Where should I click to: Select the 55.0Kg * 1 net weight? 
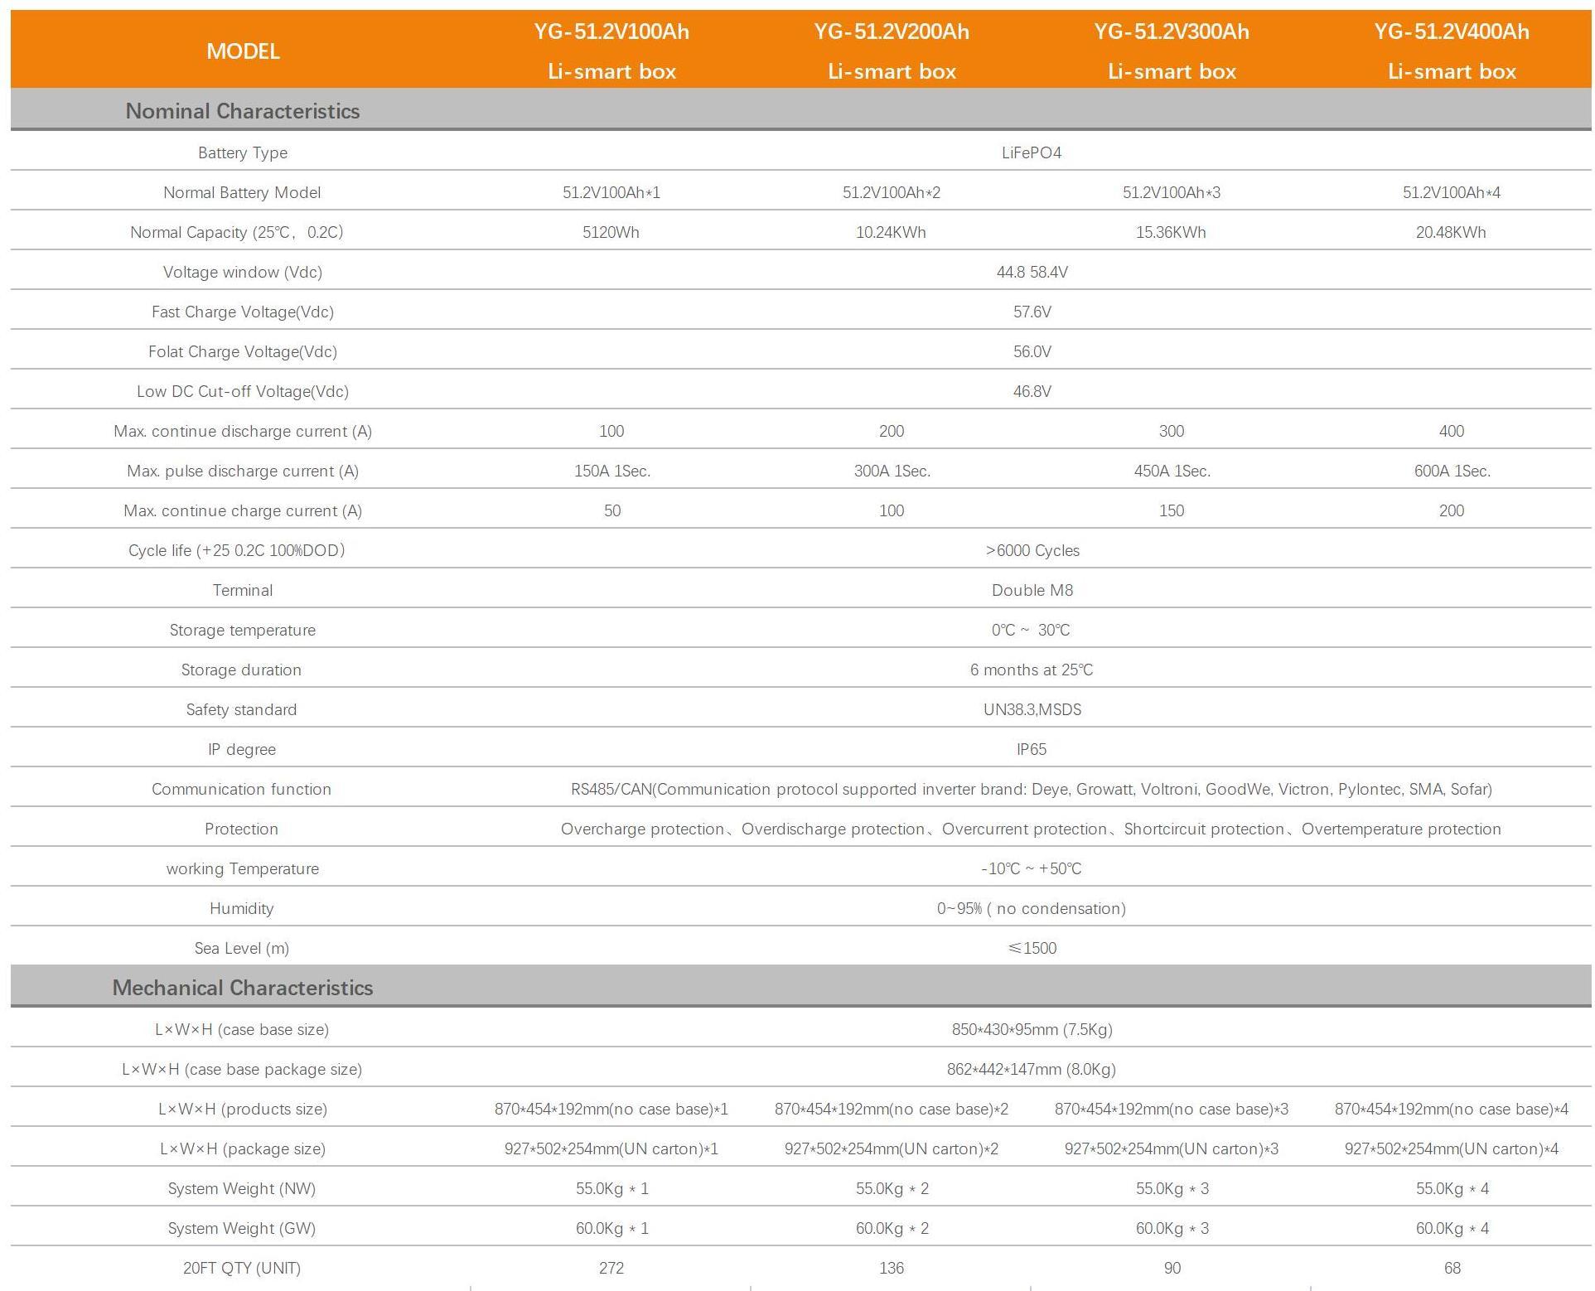click(611, 1188)
